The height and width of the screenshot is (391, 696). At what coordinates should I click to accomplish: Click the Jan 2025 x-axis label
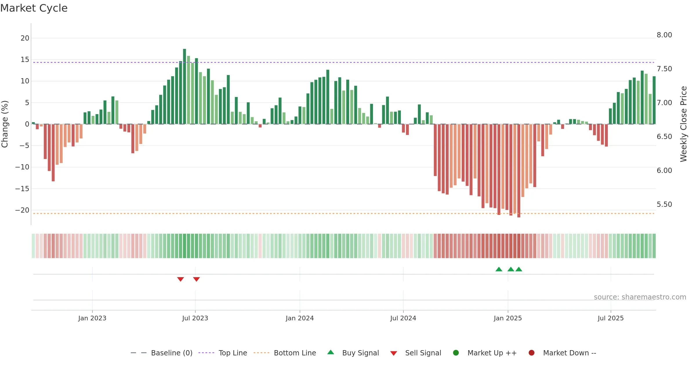(508, 318)
